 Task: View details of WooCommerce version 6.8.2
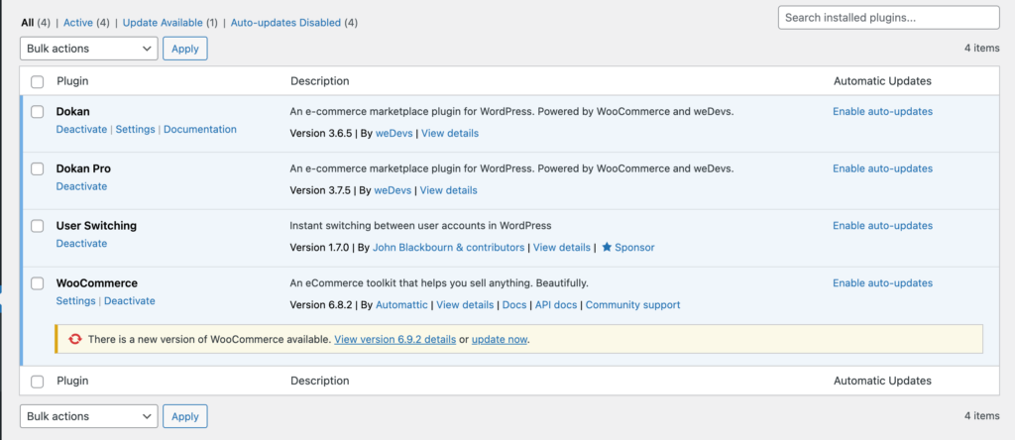[x=466, y=305]
